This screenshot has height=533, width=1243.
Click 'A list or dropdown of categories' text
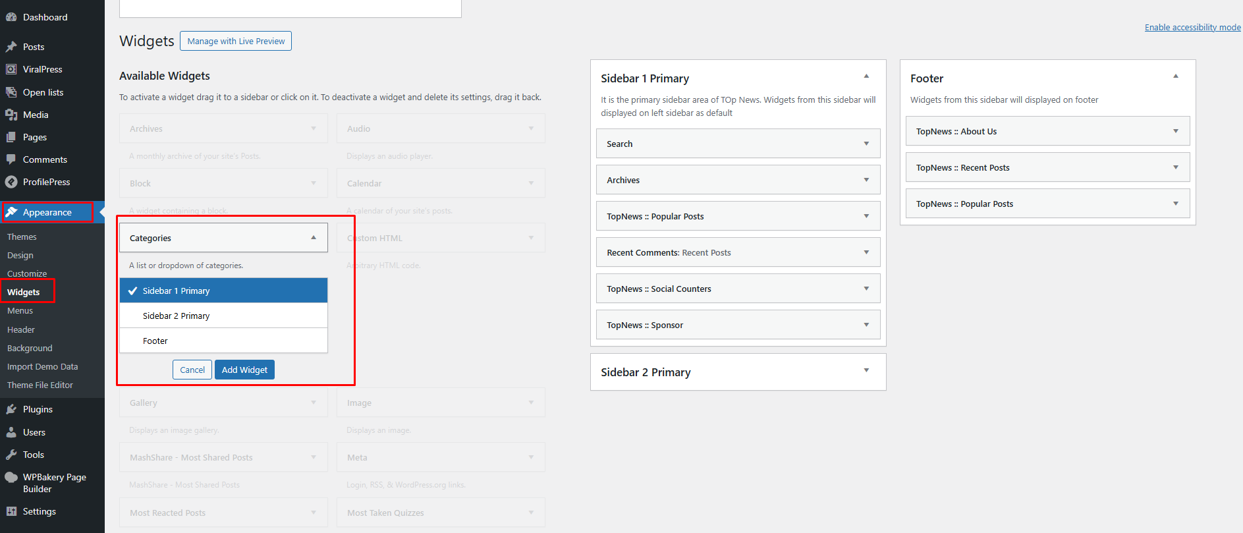tap(186, 266)
